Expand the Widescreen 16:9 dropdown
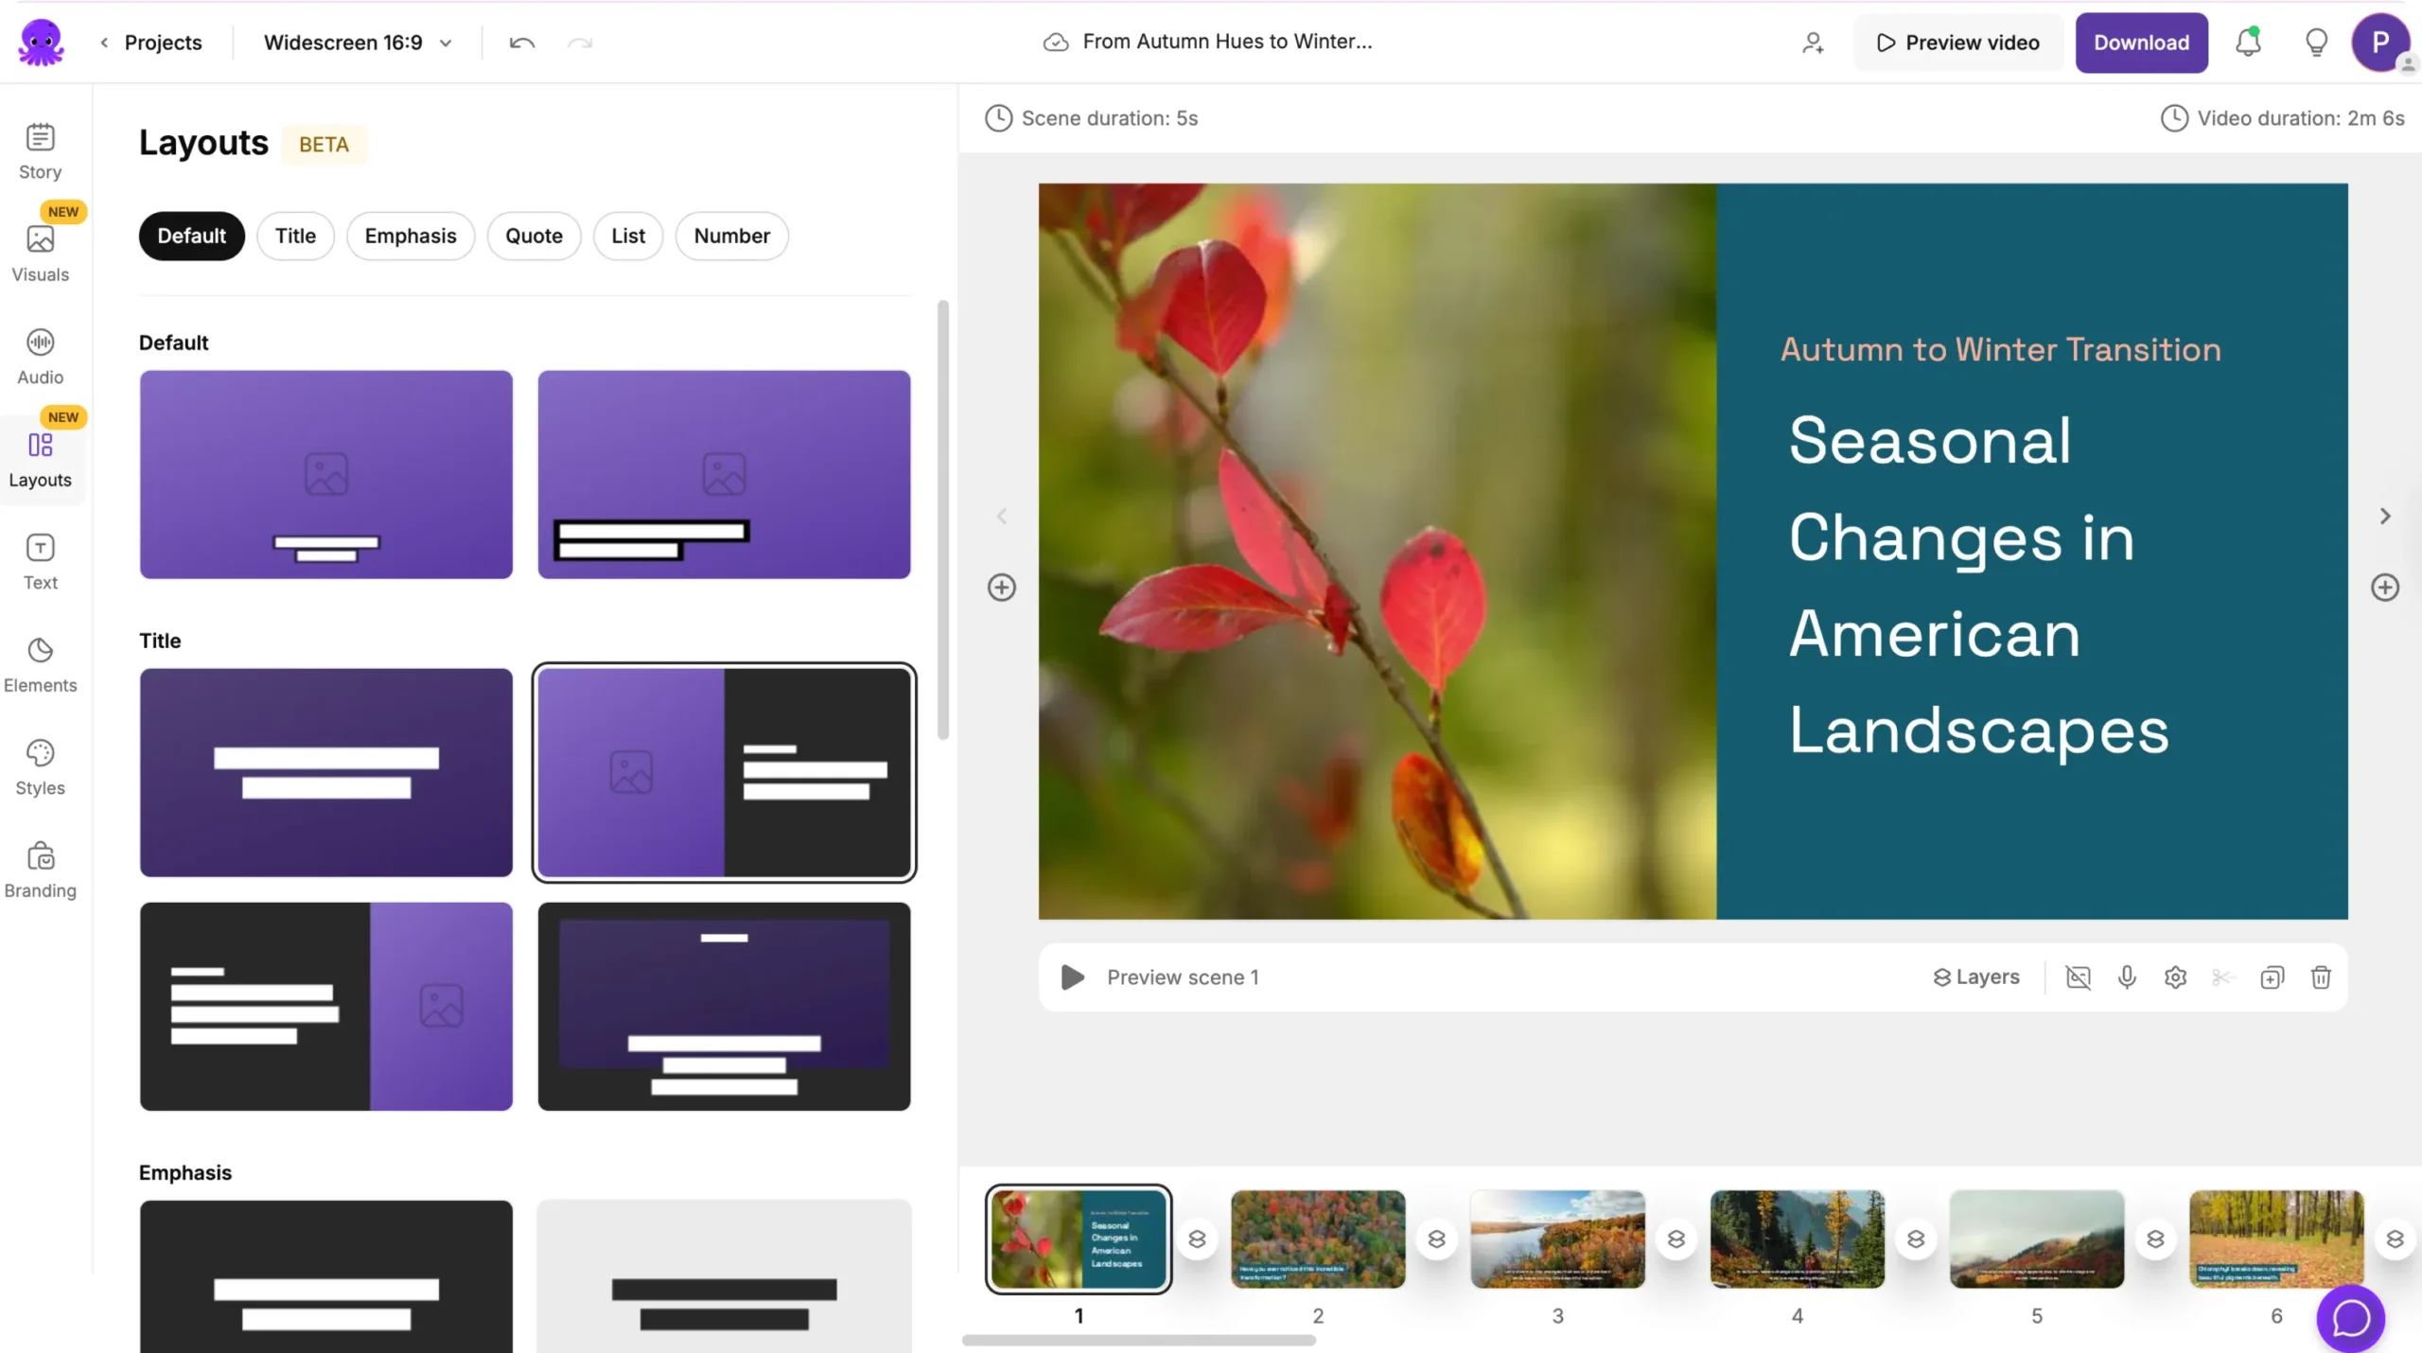 [358, 43]
